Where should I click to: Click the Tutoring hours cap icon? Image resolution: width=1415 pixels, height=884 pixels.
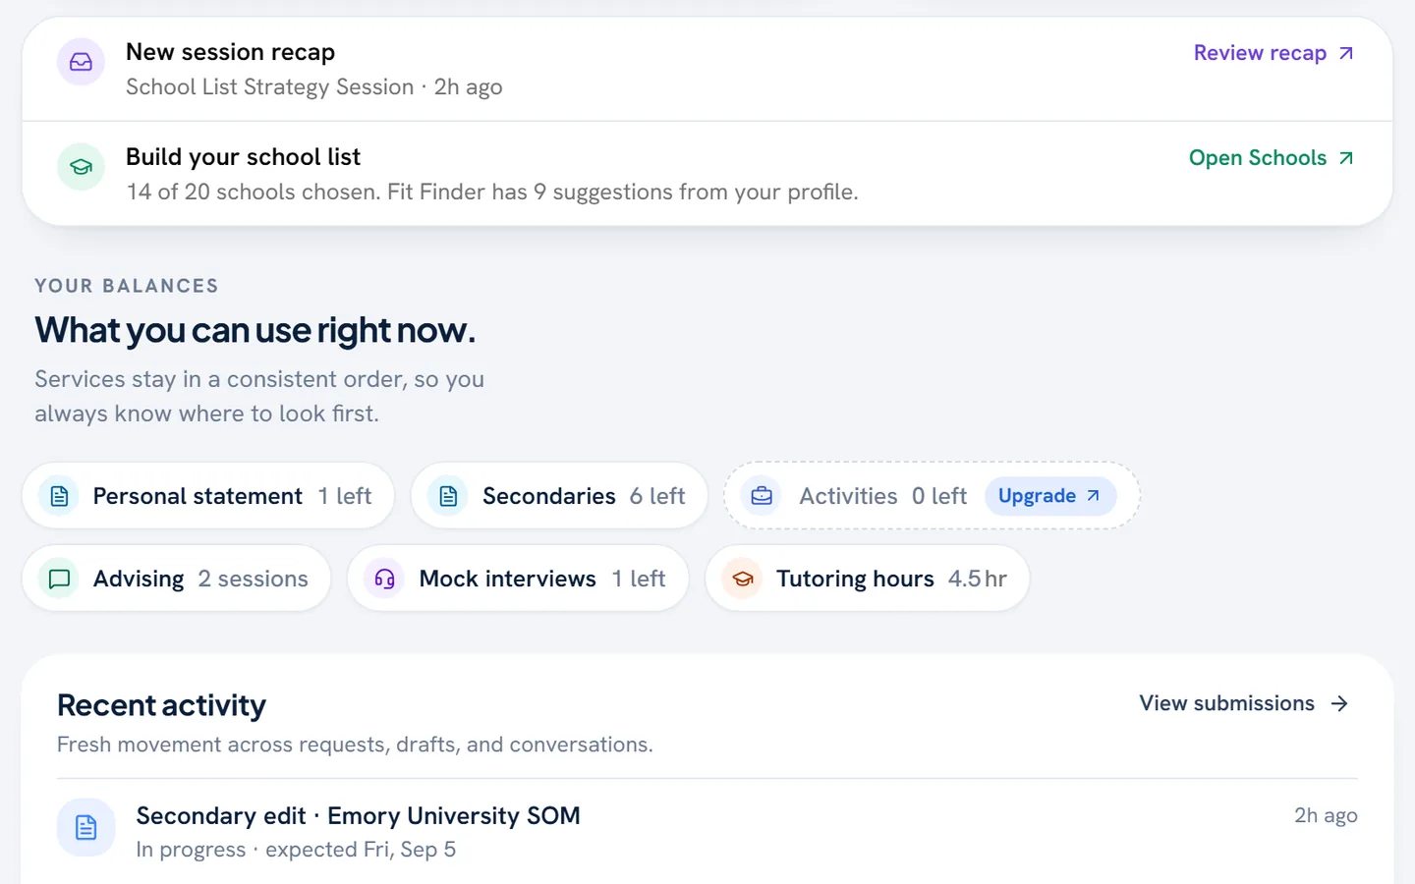tap(743, 579)
